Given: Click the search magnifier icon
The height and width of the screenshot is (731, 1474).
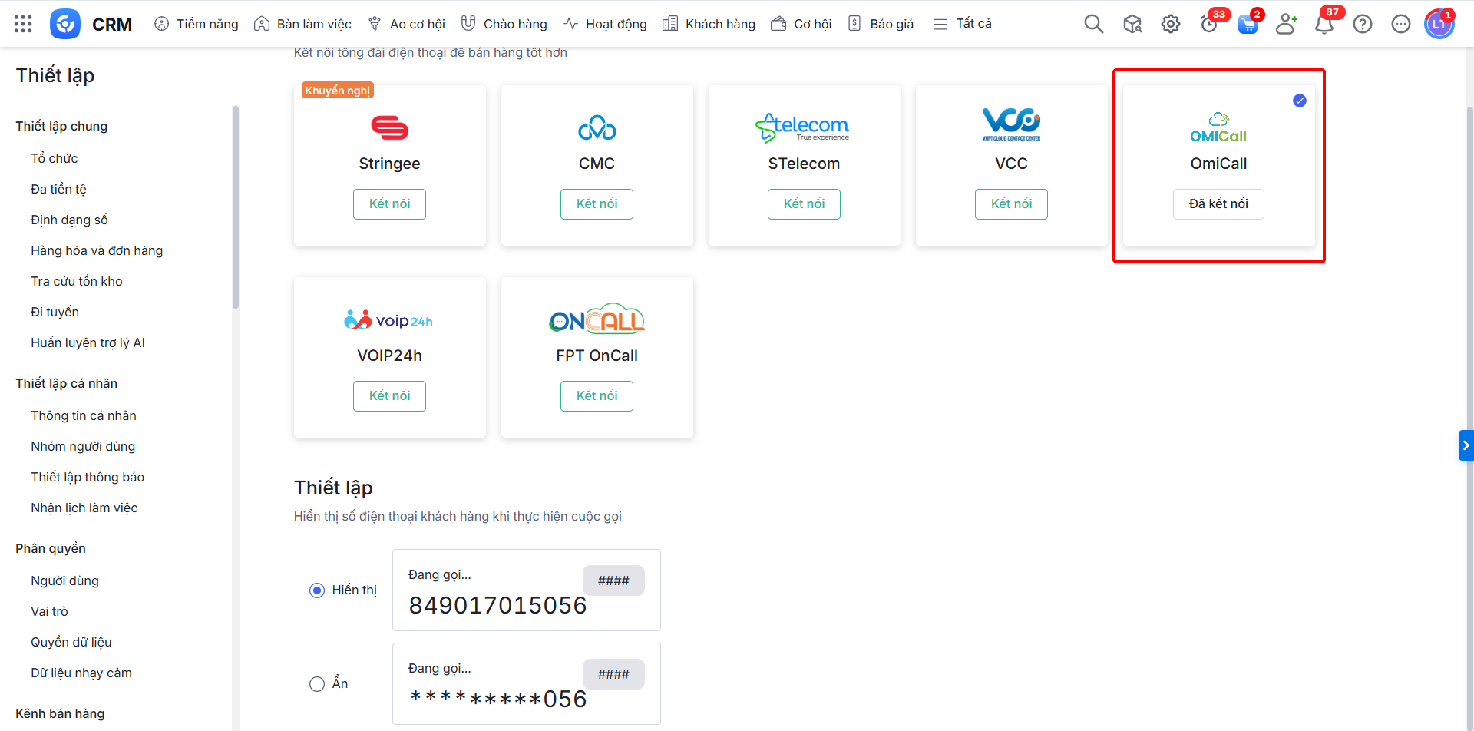Looking at the screenshot, I should coord(1093,24).
